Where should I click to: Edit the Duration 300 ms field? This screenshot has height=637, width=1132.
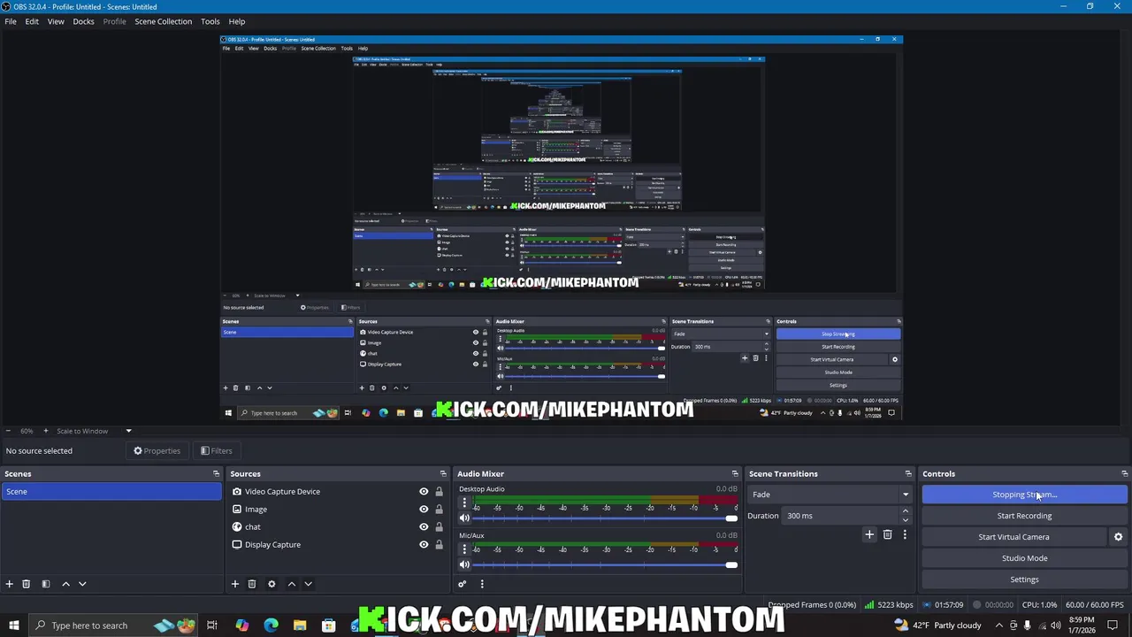pyautogui.click(x=840, y=516)
